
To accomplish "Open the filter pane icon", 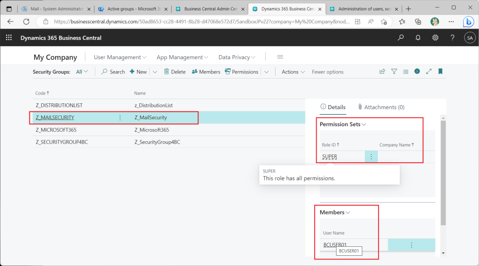I will tap(394, 72).
